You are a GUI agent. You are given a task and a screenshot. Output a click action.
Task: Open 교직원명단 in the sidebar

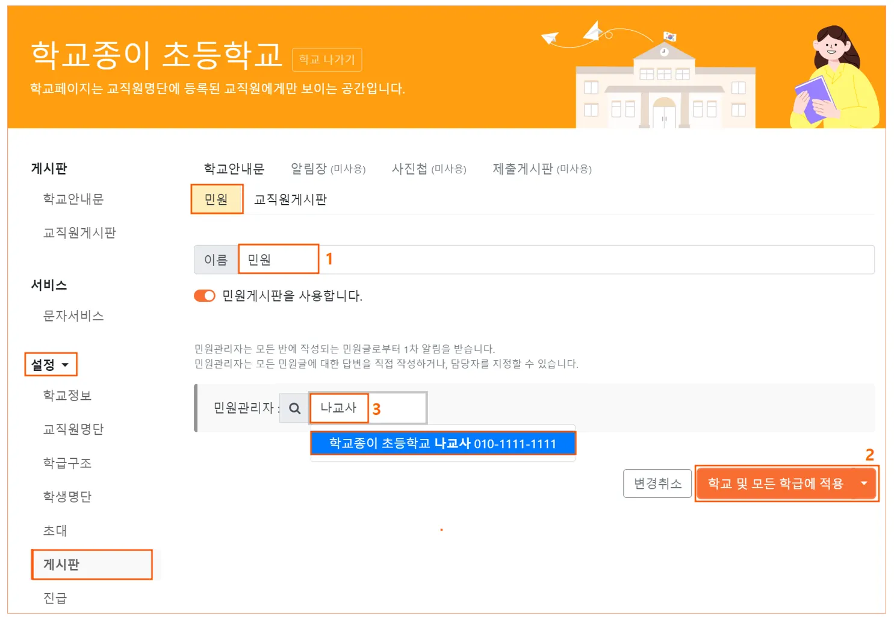(x=73, y=429)
